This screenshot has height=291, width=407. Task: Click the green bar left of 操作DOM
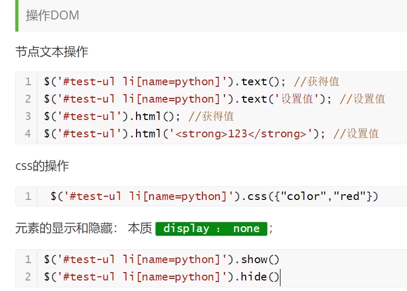[x=17, y=16]
